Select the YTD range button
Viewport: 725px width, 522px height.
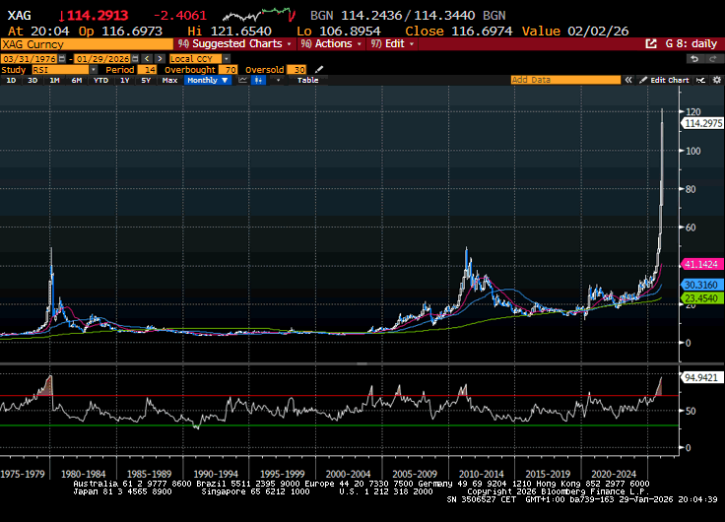pos(99,80)
